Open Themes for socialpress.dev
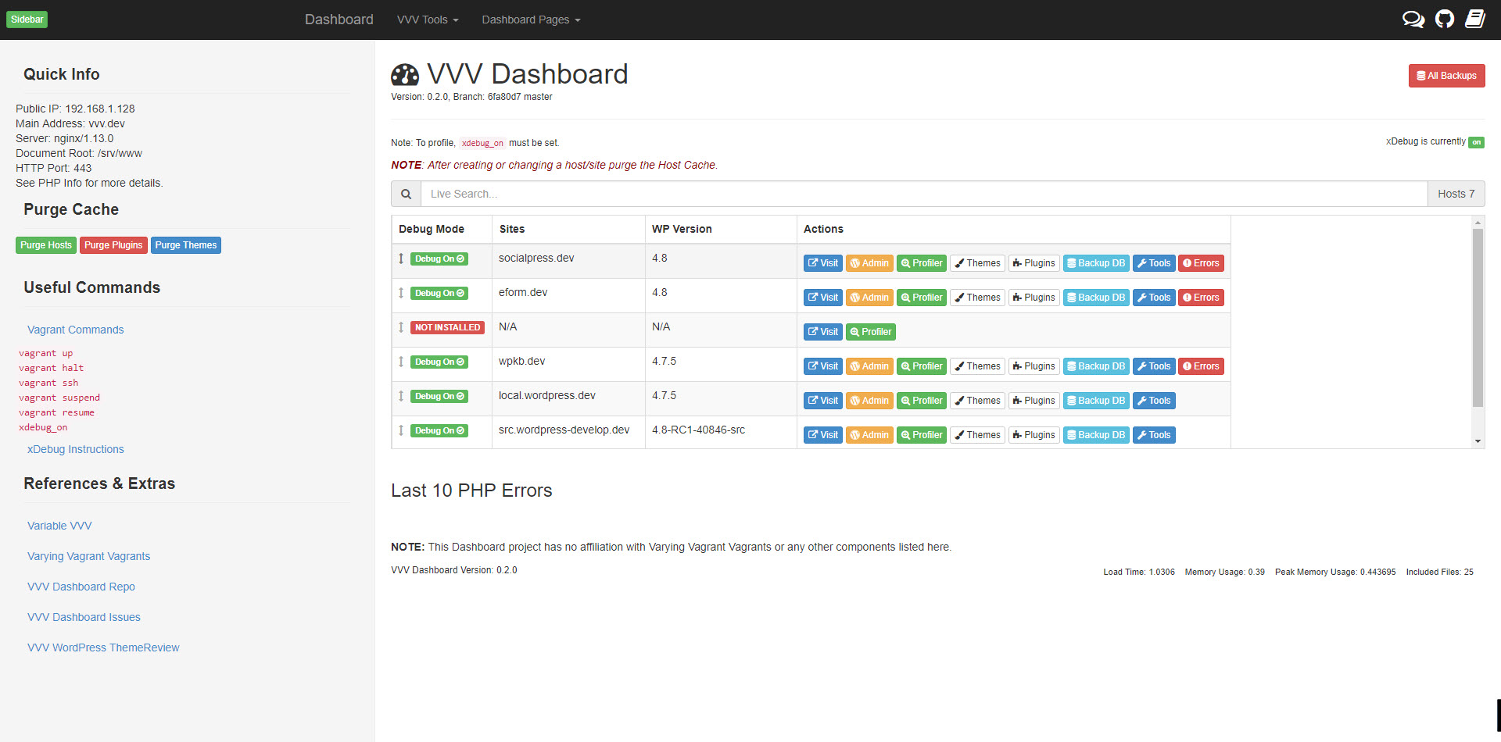Screen dimensions: 1501x742 977,263
